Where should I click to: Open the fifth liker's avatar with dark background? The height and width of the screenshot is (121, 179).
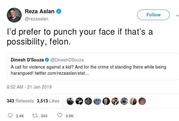pos(106,101)
